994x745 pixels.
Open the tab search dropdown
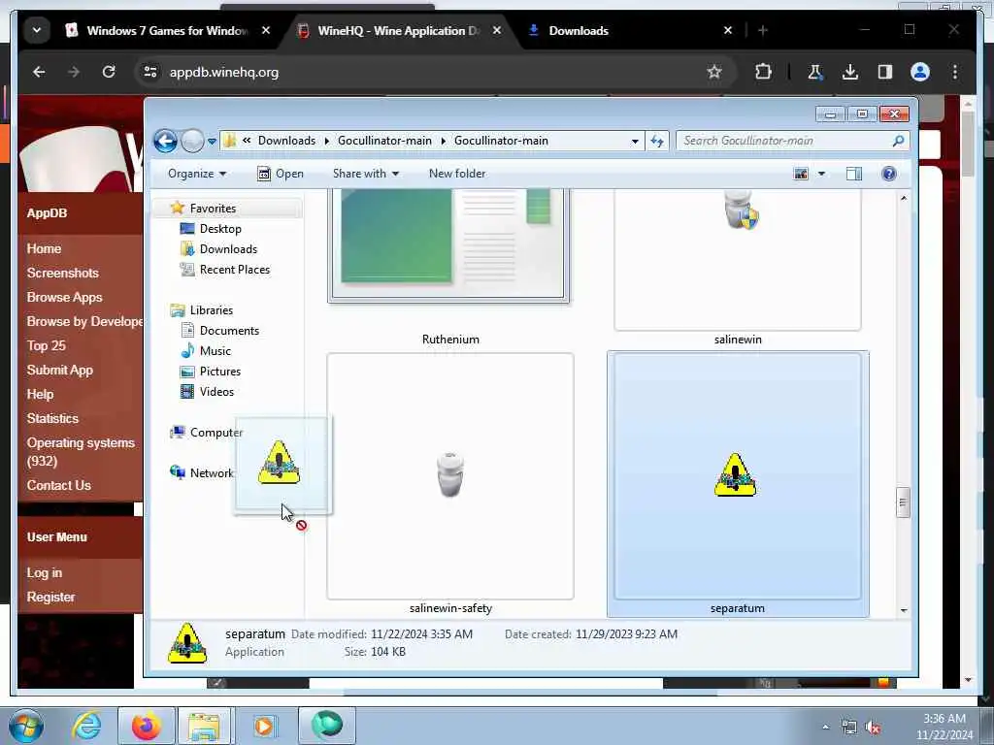[x=37, y=30]
